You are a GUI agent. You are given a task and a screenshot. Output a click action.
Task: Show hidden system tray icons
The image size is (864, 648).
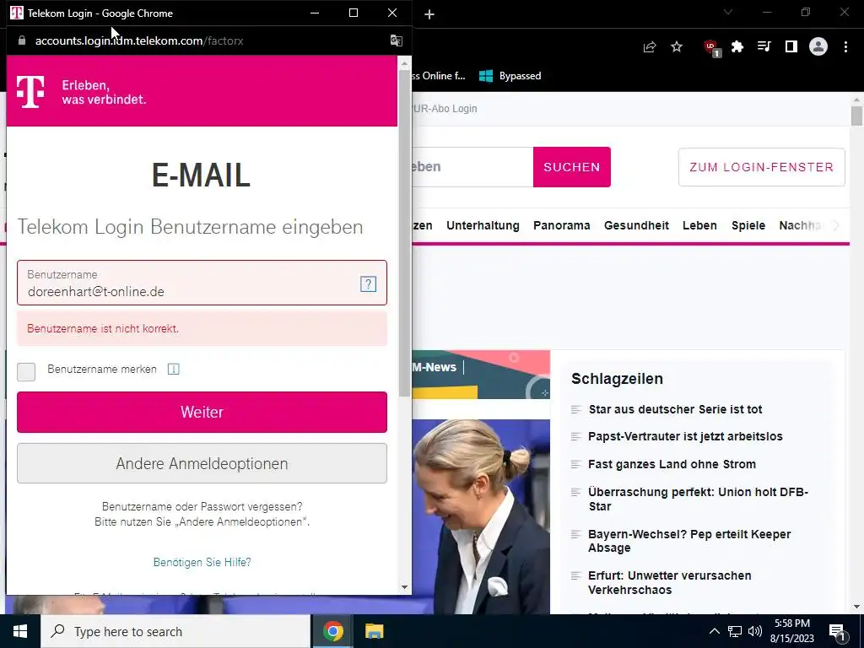714,631
